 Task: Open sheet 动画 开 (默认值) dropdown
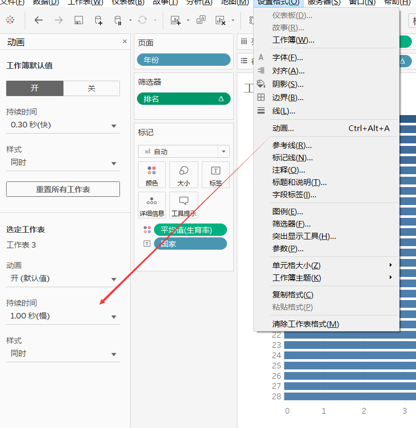(63, 278)
